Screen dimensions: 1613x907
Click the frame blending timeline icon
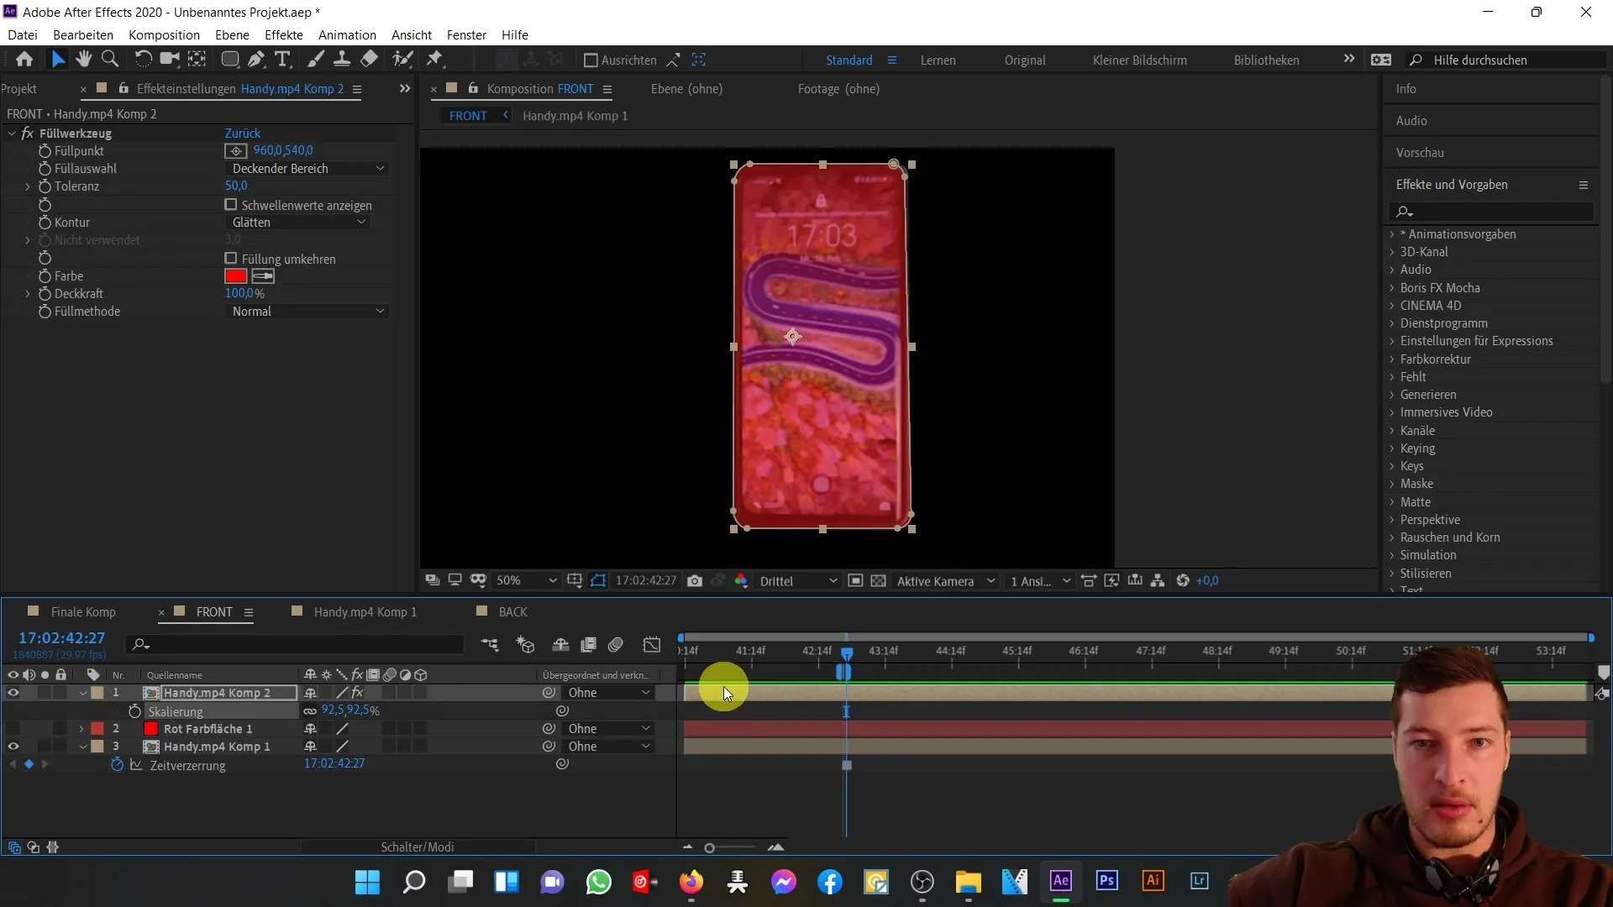click(589, 645)
